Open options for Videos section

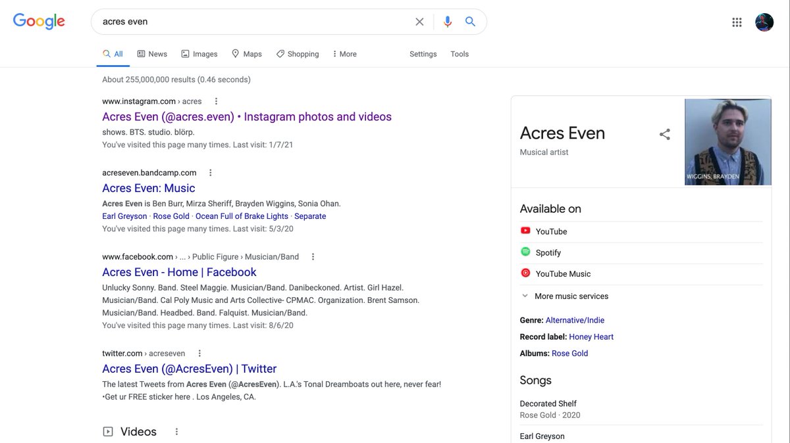176,432
